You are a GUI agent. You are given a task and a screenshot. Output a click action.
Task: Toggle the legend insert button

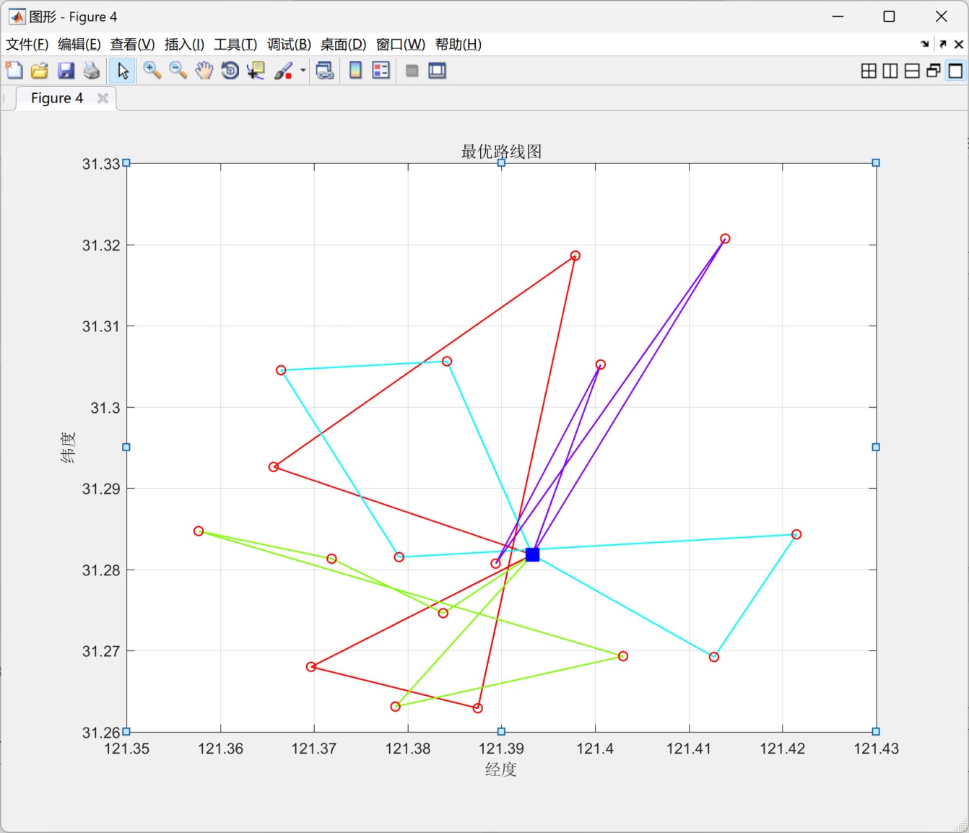381,71
